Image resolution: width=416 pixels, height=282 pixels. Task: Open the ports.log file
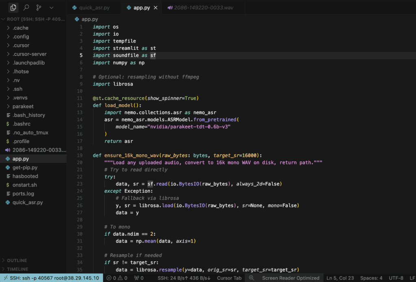[33, 194]
